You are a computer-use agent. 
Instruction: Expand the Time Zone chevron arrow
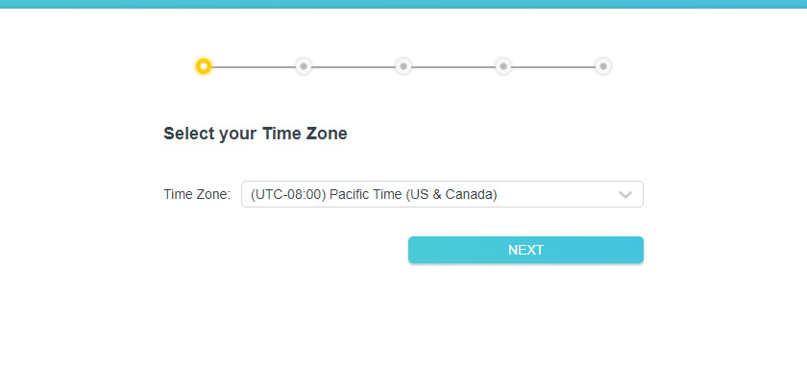point(625,194)
